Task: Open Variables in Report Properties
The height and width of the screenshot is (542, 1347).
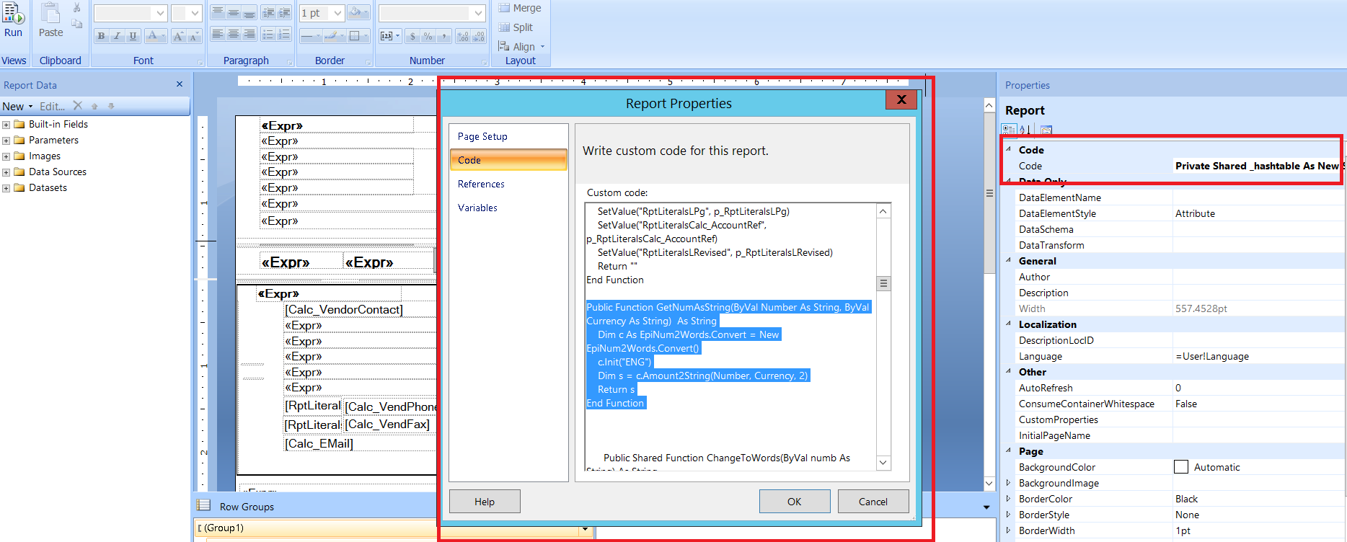Action: tap(508, 208)
